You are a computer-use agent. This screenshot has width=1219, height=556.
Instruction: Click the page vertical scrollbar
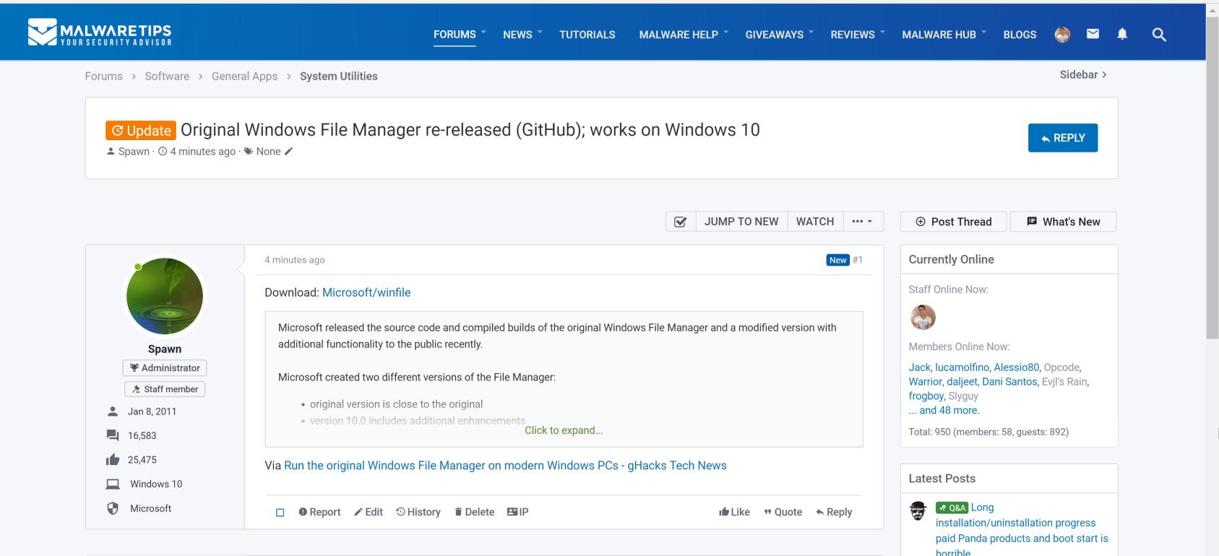1212,181
